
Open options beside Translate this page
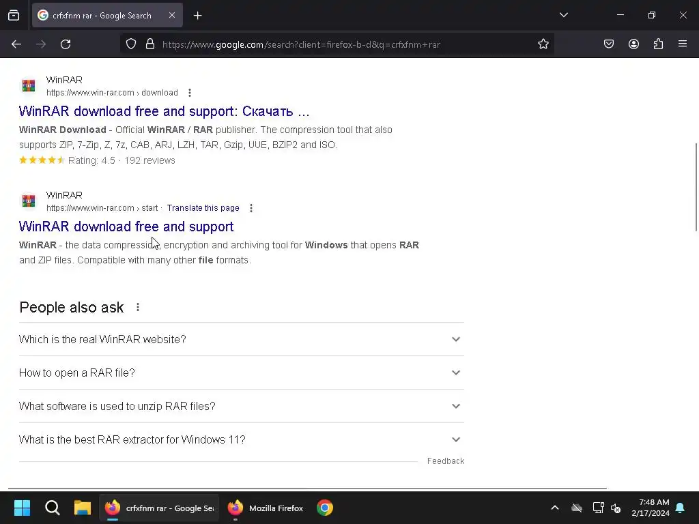click(251, 208)
